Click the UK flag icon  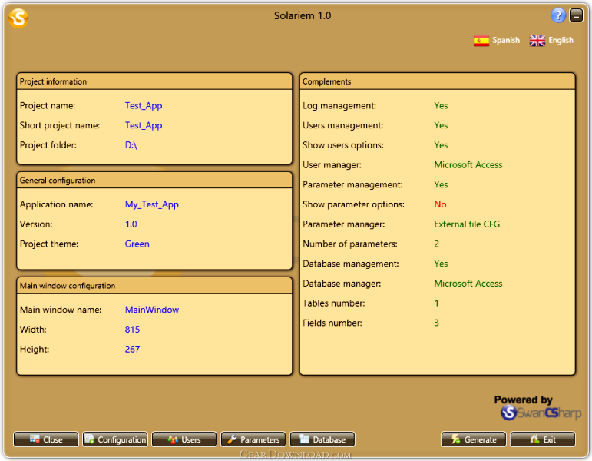tap(537, 41)
